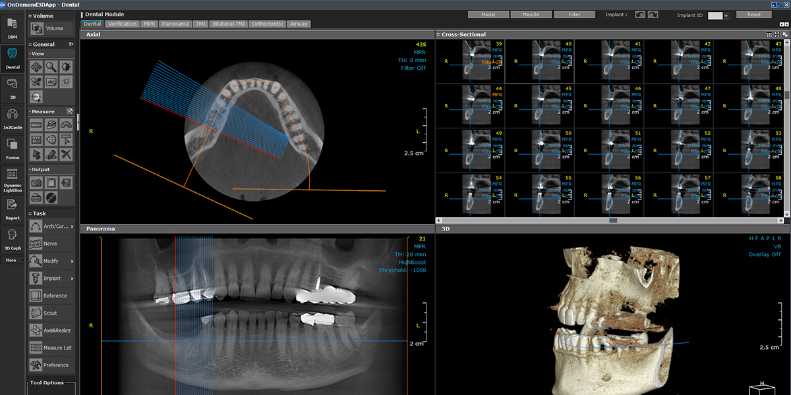
Task: Open the Report module
Action: tap(12, 209)
